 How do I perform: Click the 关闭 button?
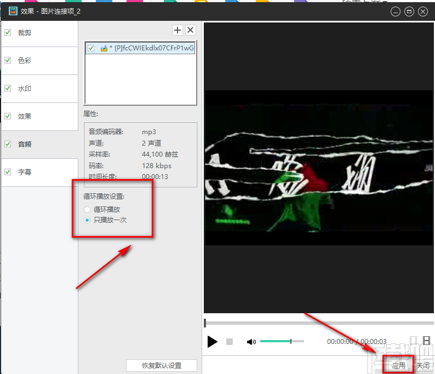coord(423,365)
